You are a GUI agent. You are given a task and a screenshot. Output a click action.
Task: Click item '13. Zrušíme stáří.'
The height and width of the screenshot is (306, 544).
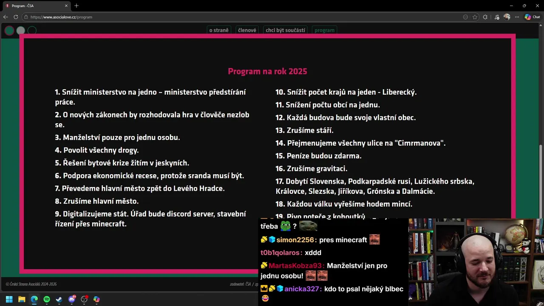(304, 130)
